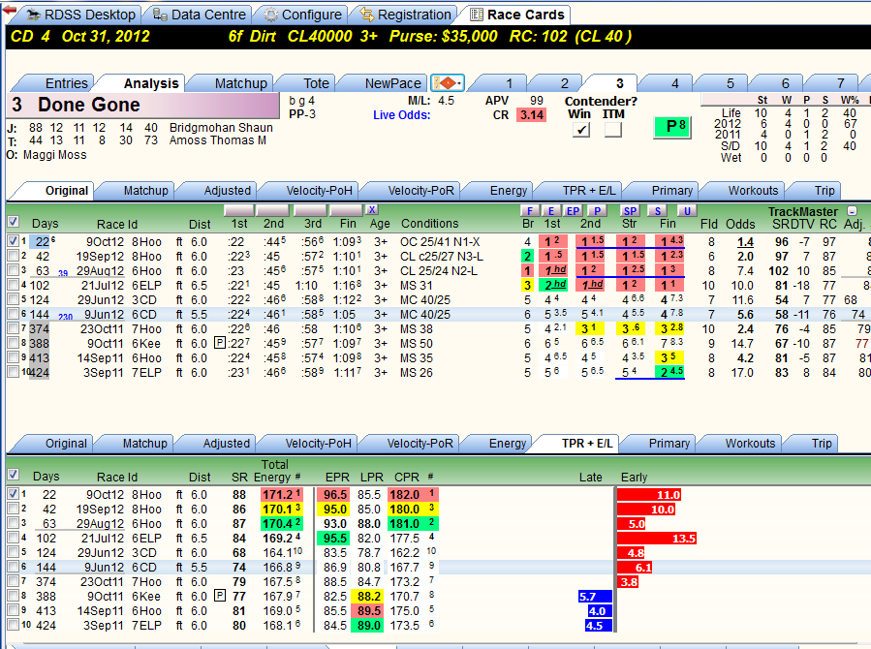The height and width of the screenshot is (649, 871).
Task: Click the boxed P marker in 9Oct11 6Kee original row
Action: click(x=220, y=343)
